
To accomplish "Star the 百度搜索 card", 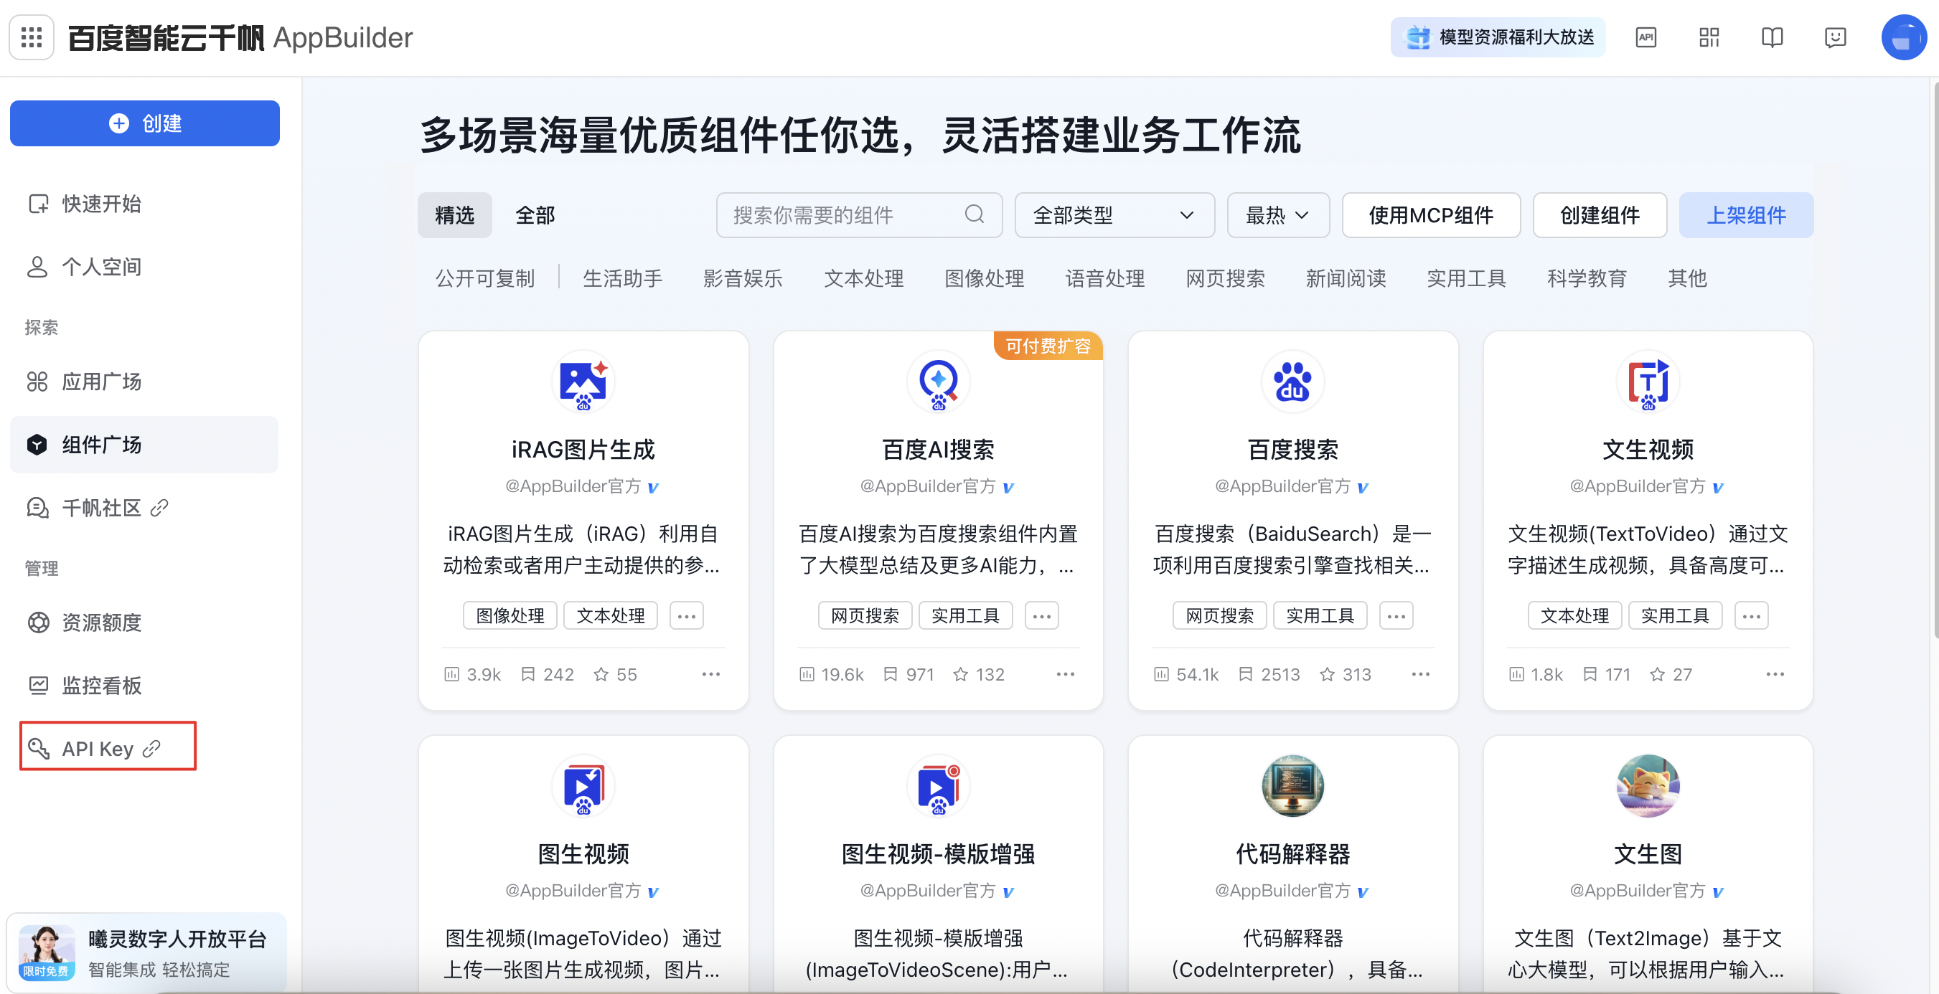I will click(1327, 674).
